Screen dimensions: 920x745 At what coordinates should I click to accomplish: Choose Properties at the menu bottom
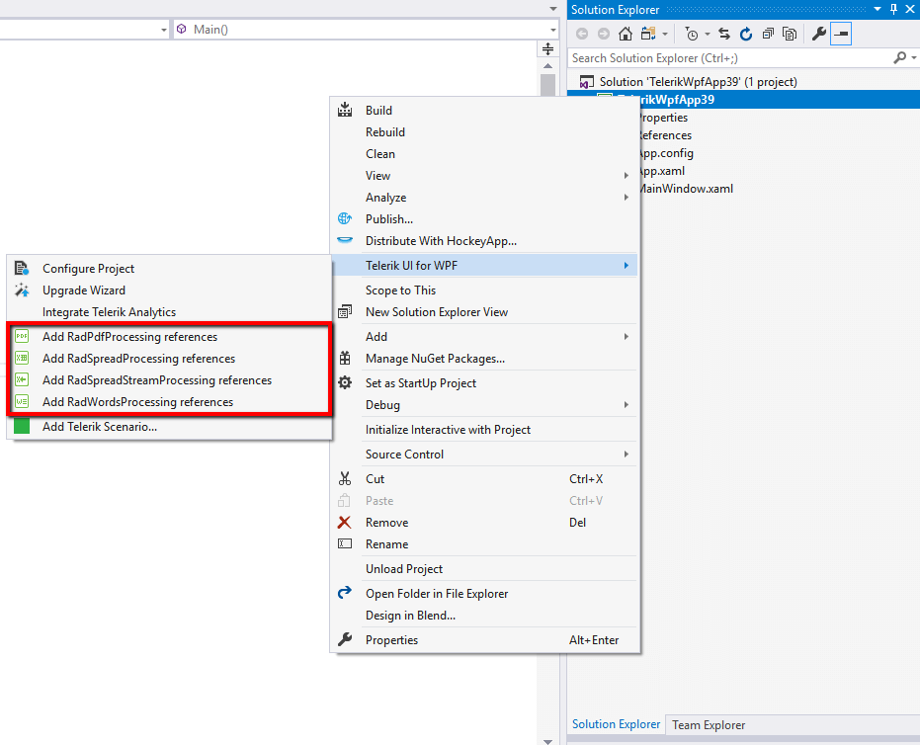coord(484,640)
